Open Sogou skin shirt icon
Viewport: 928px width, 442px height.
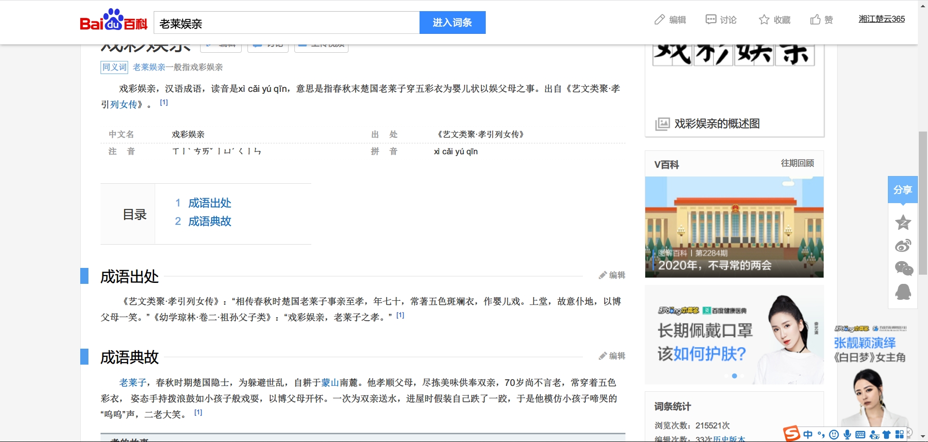pos(886,435)
